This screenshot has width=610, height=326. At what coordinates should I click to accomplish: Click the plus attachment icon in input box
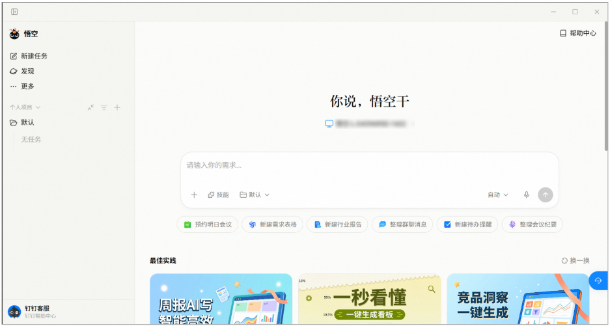194,195
